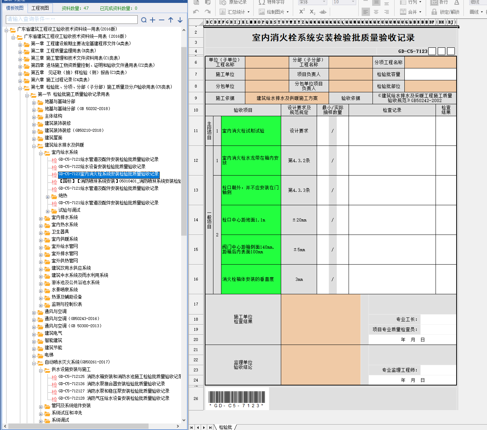The height and width of the screenshot is (430, 487).
Task: Open 原始记录 original records
Action: click(x=233, y=2)
